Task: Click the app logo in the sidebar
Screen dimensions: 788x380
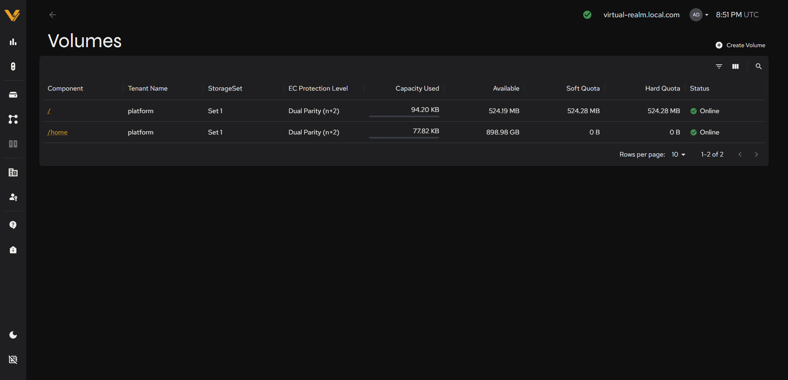Action: tap(12, 15)
